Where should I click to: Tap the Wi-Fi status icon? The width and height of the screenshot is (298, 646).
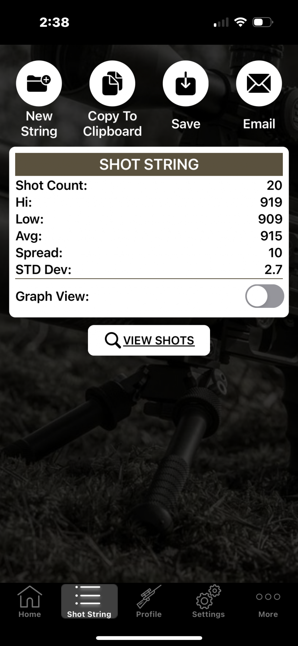tap(240, 22)
